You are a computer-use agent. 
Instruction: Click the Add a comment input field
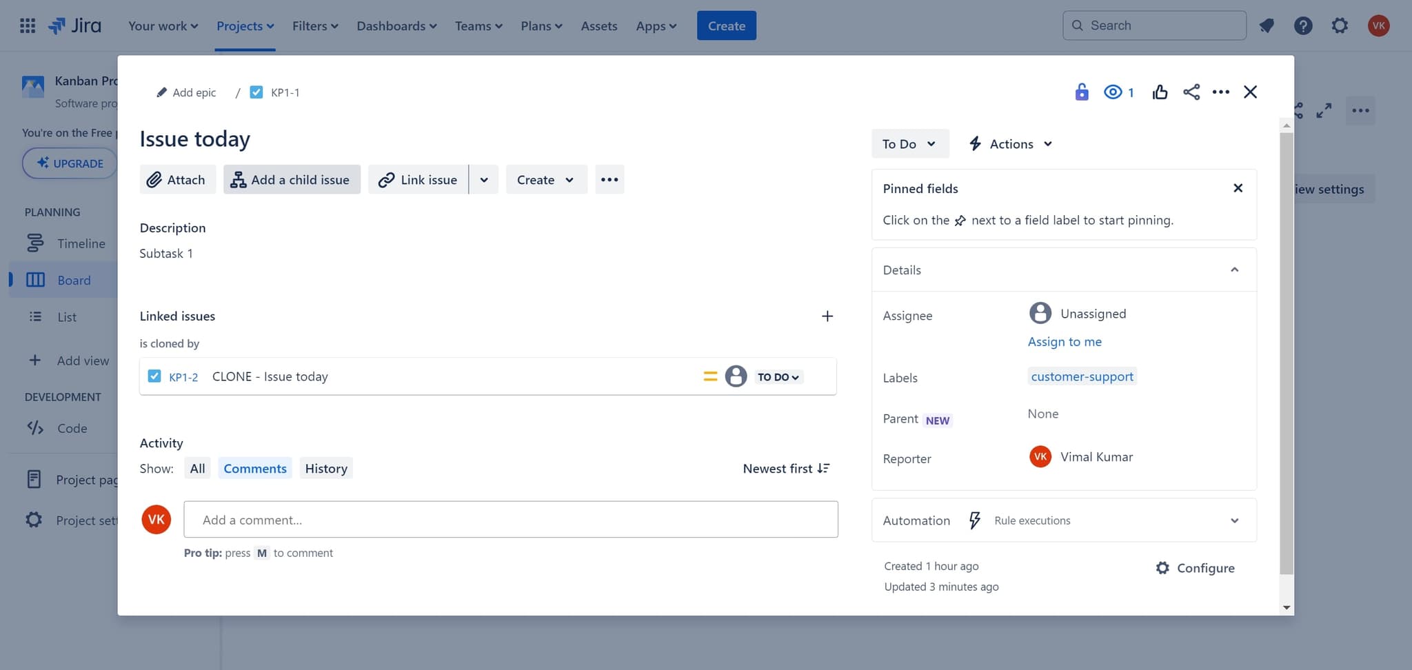(x=510, y=520)
